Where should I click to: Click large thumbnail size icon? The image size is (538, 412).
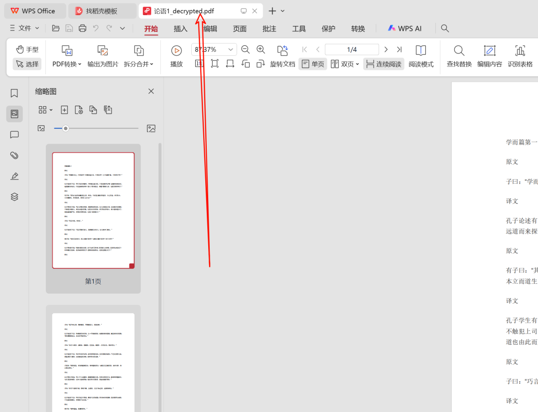[151, 129]
